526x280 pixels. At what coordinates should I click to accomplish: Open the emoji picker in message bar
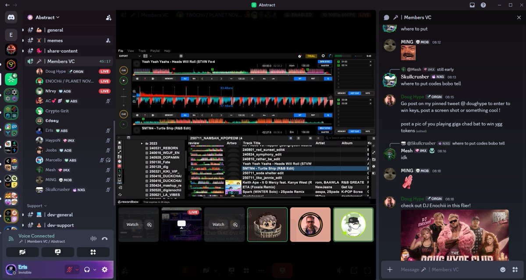pyautogui.click(x=503, y=269)
